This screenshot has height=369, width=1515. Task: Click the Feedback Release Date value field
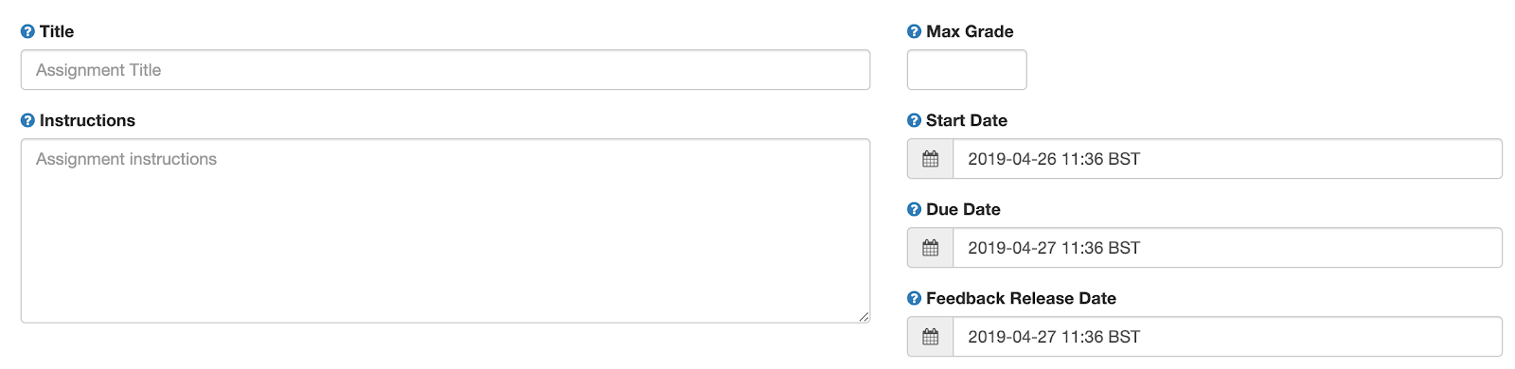click(x=1227, y=337)
